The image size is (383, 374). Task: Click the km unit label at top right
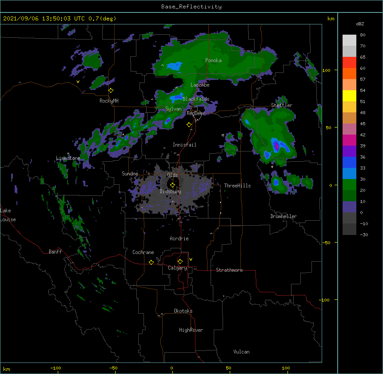click(x=331, y=19)
